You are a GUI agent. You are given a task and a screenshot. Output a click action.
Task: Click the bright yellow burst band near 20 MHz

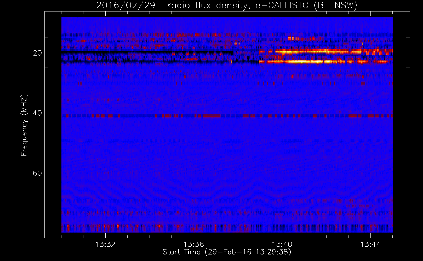(326, 52)
